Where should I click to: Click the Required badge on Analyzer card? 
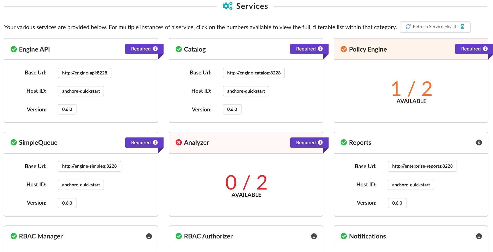pyautogui.click(x=309, y=143)
